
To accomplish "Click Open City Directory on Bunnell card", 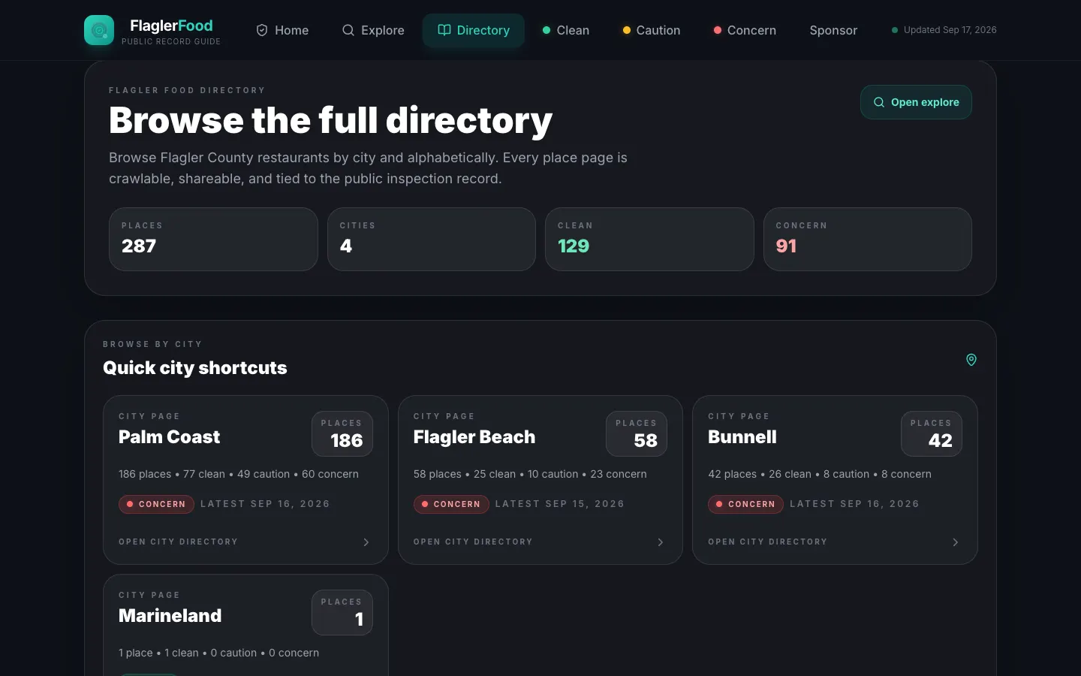I will click(x=767, y=542).
